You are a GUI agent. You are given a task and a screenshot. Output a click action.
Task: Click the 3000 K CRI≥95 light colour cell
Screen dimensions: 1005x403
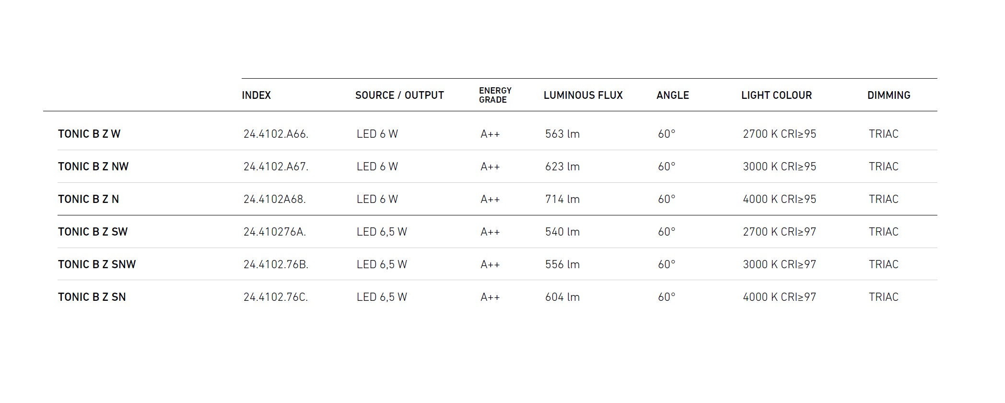tap(779, 167)
